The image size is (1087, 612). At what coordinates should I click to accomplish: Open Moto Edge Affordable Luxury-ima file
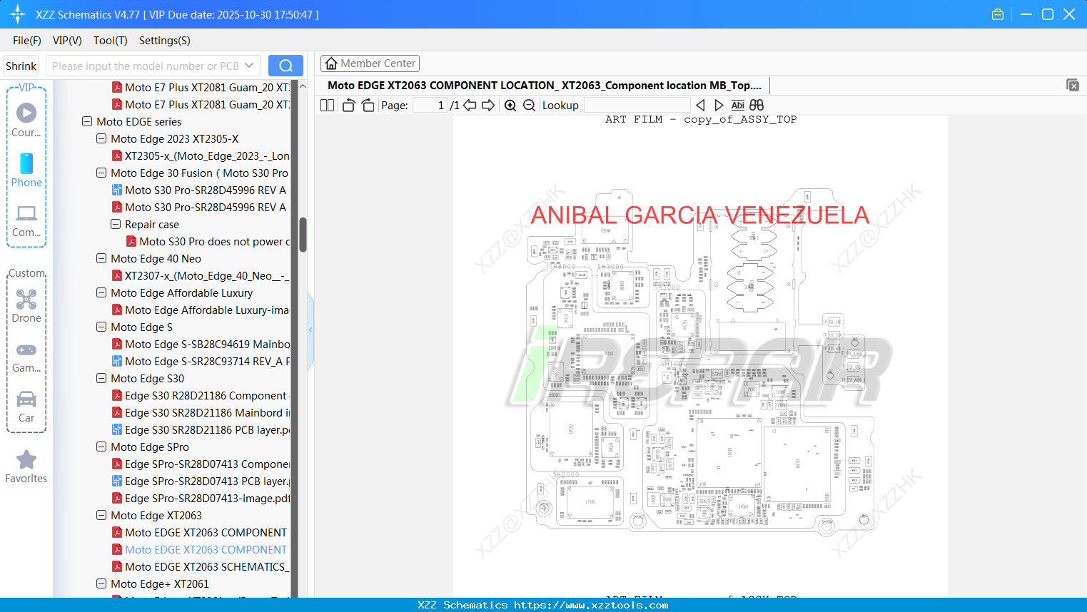click(x=201, y=310)
